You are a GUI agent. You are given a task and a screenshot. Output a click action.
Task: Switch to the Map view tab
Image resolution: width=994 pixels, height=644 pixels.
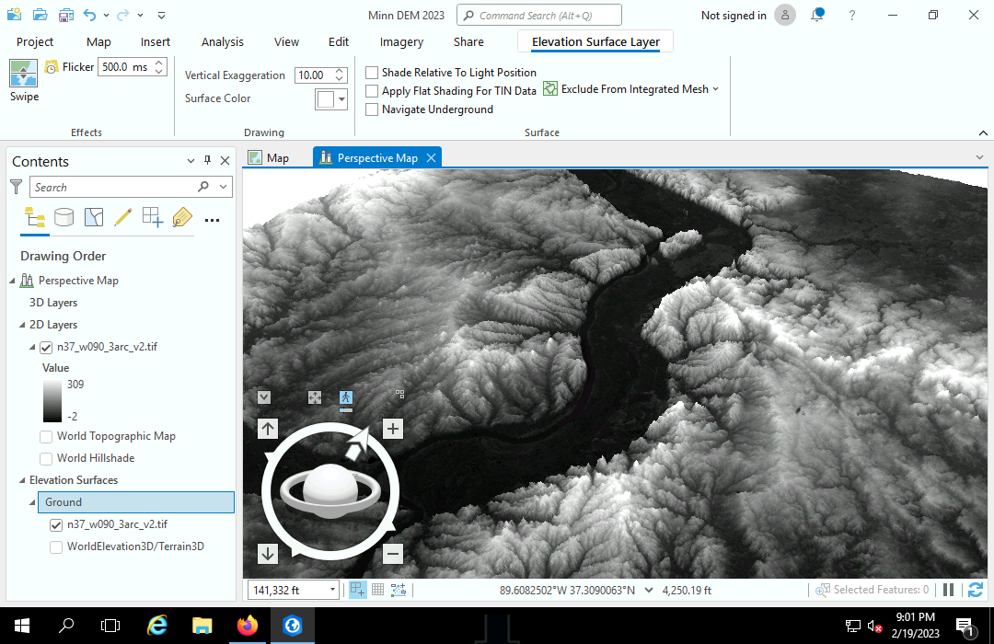tap(277, 158)
